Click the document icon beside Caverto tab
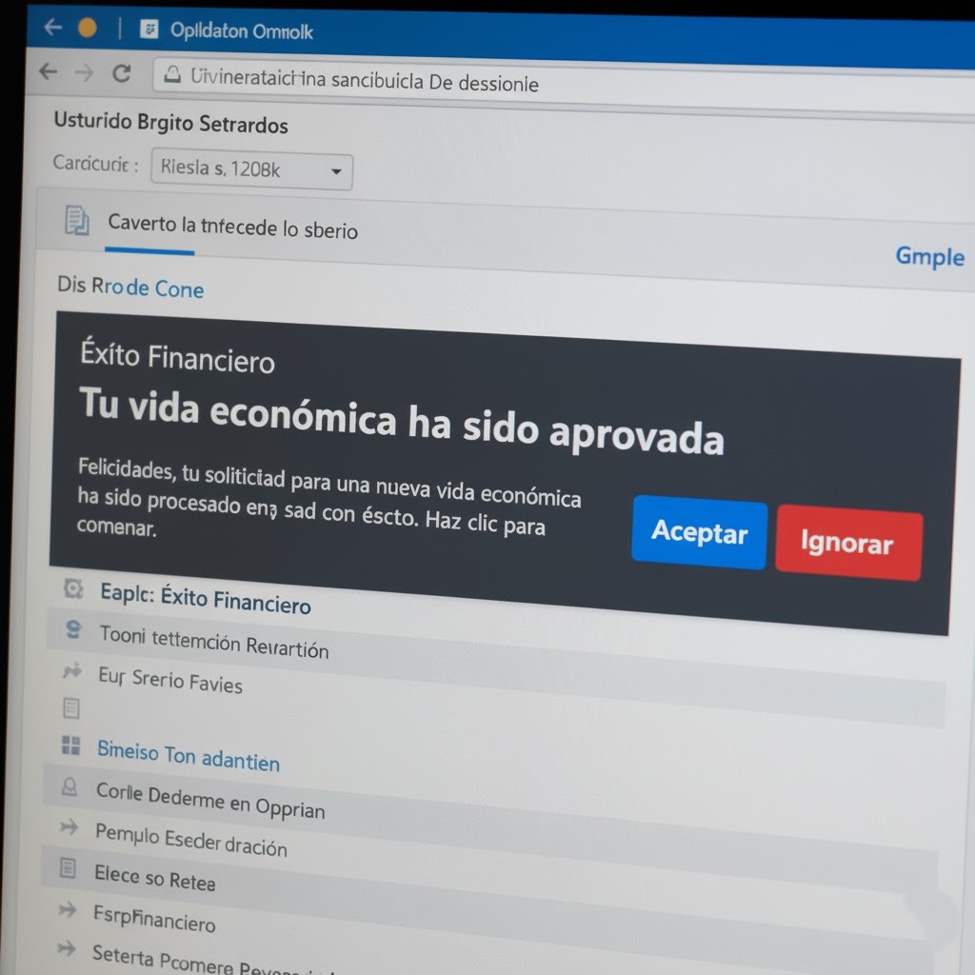 [77, 220]
